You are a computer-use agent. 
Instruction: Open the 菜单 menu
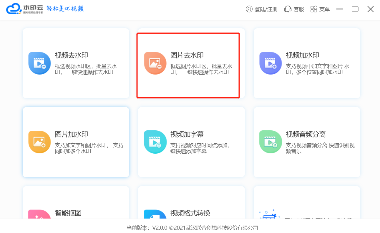pos(324,9)
